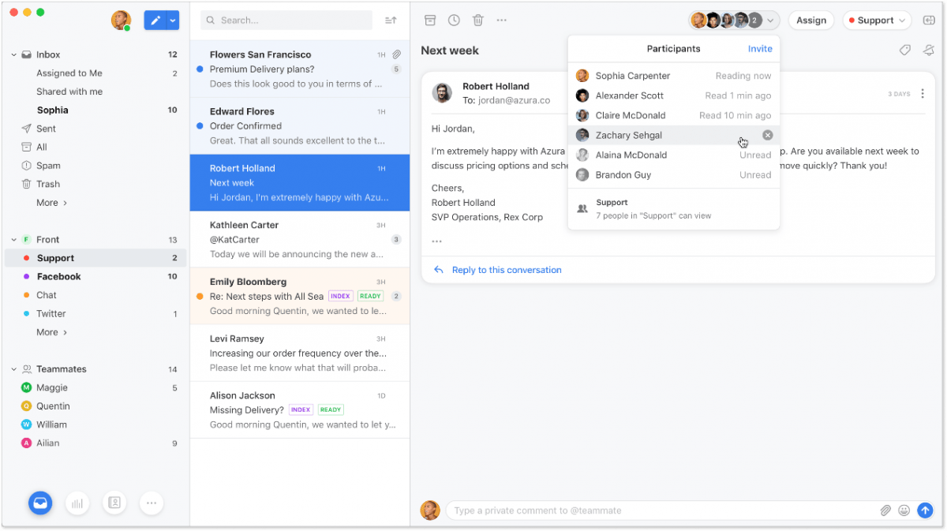Open analytics via the bar chart icon
Viewport: 947px width, 531px height.
click(77, 503)
